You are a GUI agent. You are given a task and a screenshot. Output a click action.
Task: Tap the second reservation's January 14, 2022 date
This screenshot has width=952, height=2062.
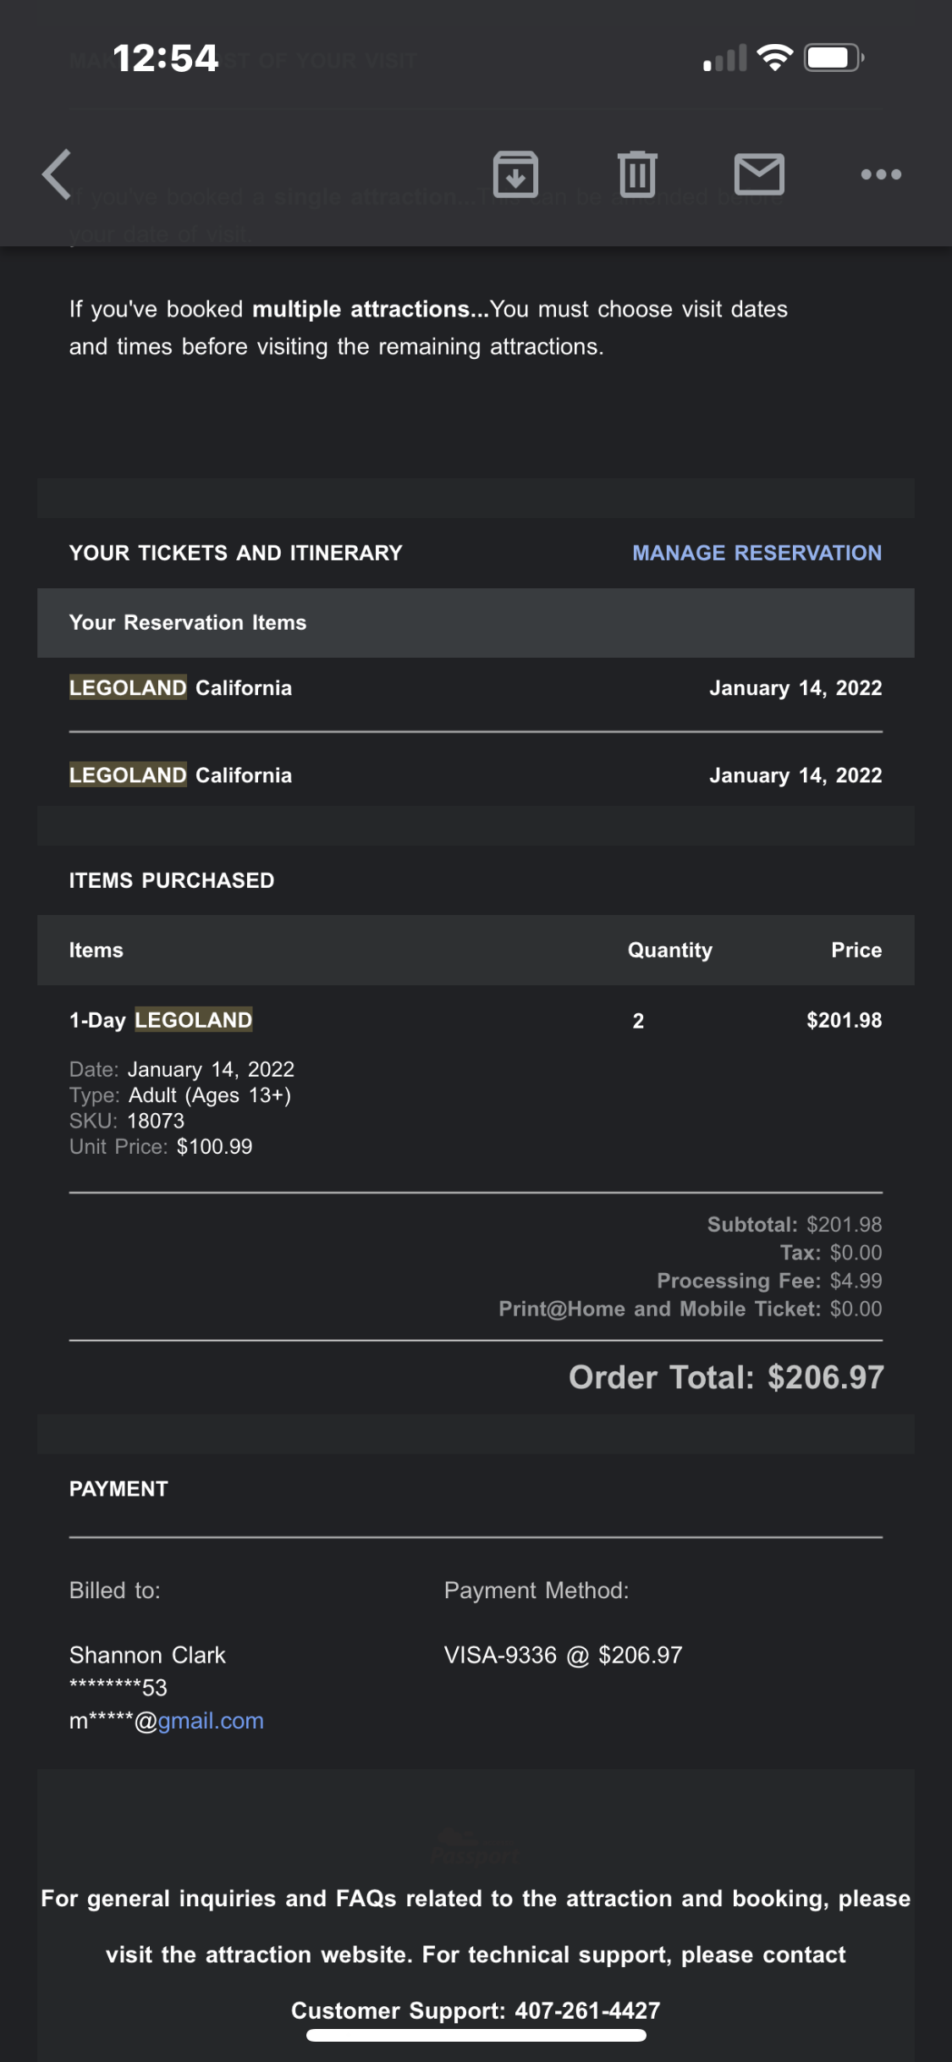(795, 775)
